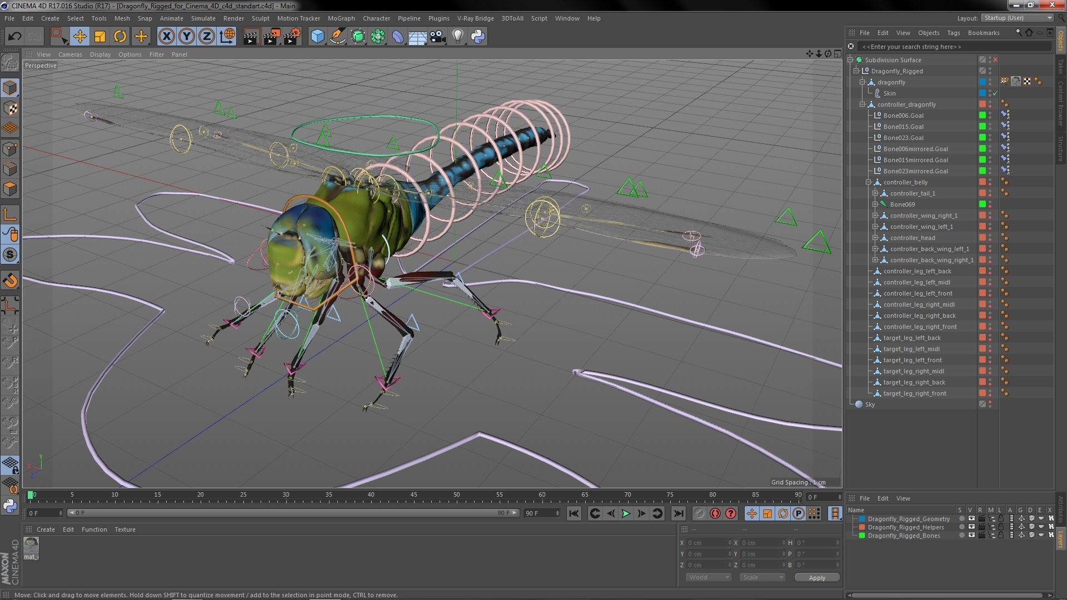The height and width of the screenshot is (600, 1067).
Task: Add a Camera object
Action: 437,37
